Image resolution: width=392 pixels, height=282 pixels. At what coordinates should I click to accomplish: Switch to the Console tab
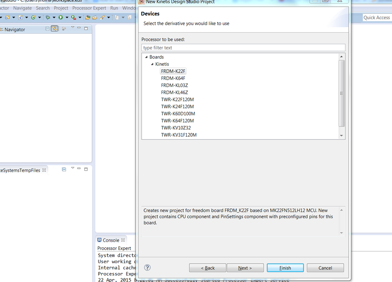tap(111, 240)
